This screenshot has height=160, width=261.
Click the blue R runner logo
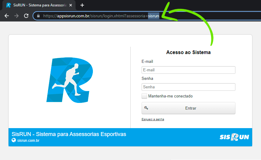pyautogui.click(x=70, y=80)
